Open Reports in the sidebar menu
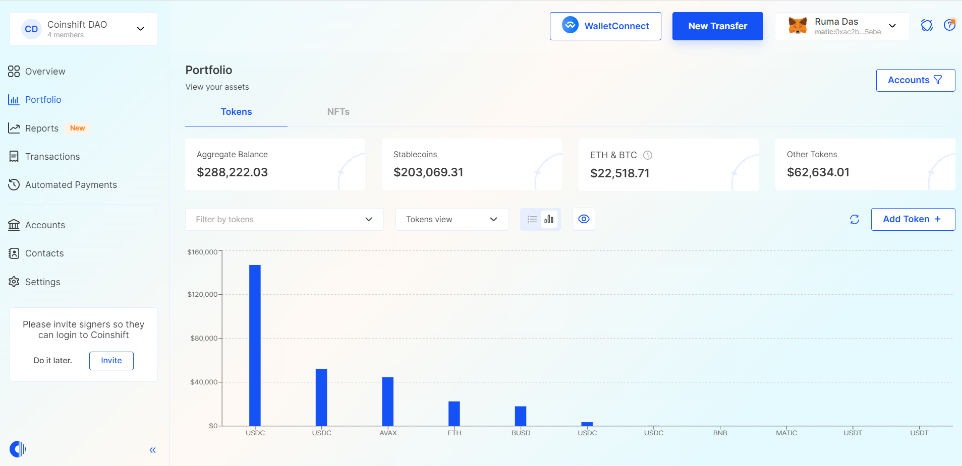The image size is (962, 466). click(x=42, y=128)
